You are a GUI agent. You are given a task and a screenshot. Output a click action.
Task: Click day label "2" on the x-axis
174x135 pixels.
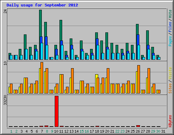click(16, 131)
